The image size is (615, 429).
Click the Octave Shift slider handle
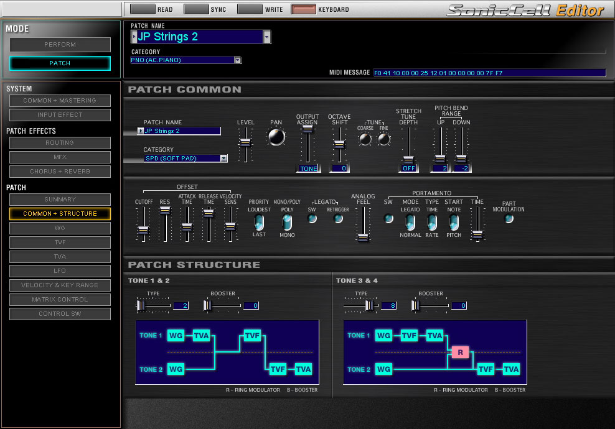(x=339, y=144)
